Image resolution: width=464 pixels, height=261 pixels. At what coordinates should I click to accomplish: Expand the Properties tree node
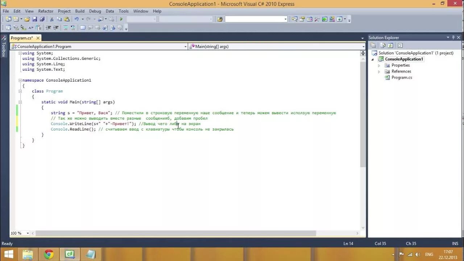coord(379,65)
